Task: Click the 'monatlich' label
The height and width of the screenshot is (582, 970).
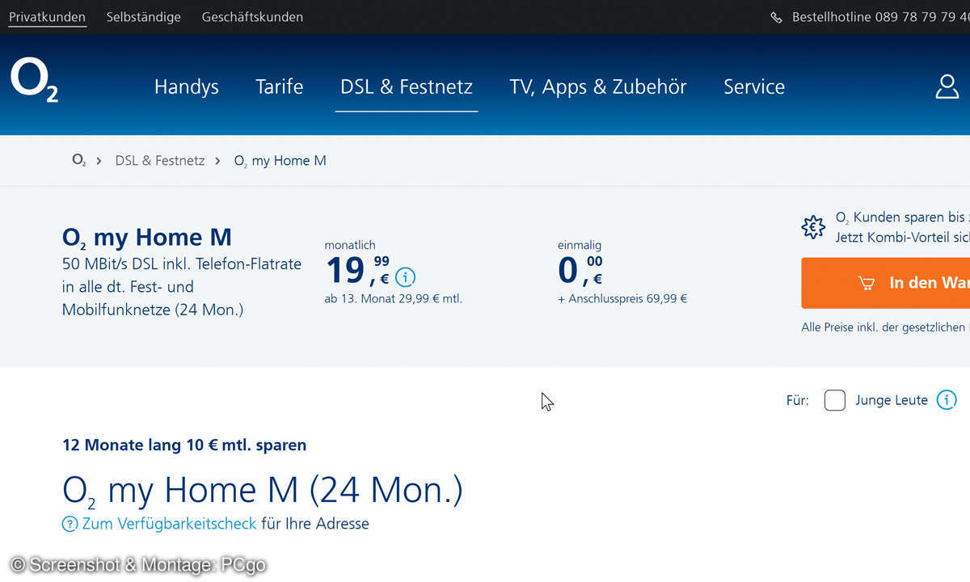Action: (x=350, y=245)
